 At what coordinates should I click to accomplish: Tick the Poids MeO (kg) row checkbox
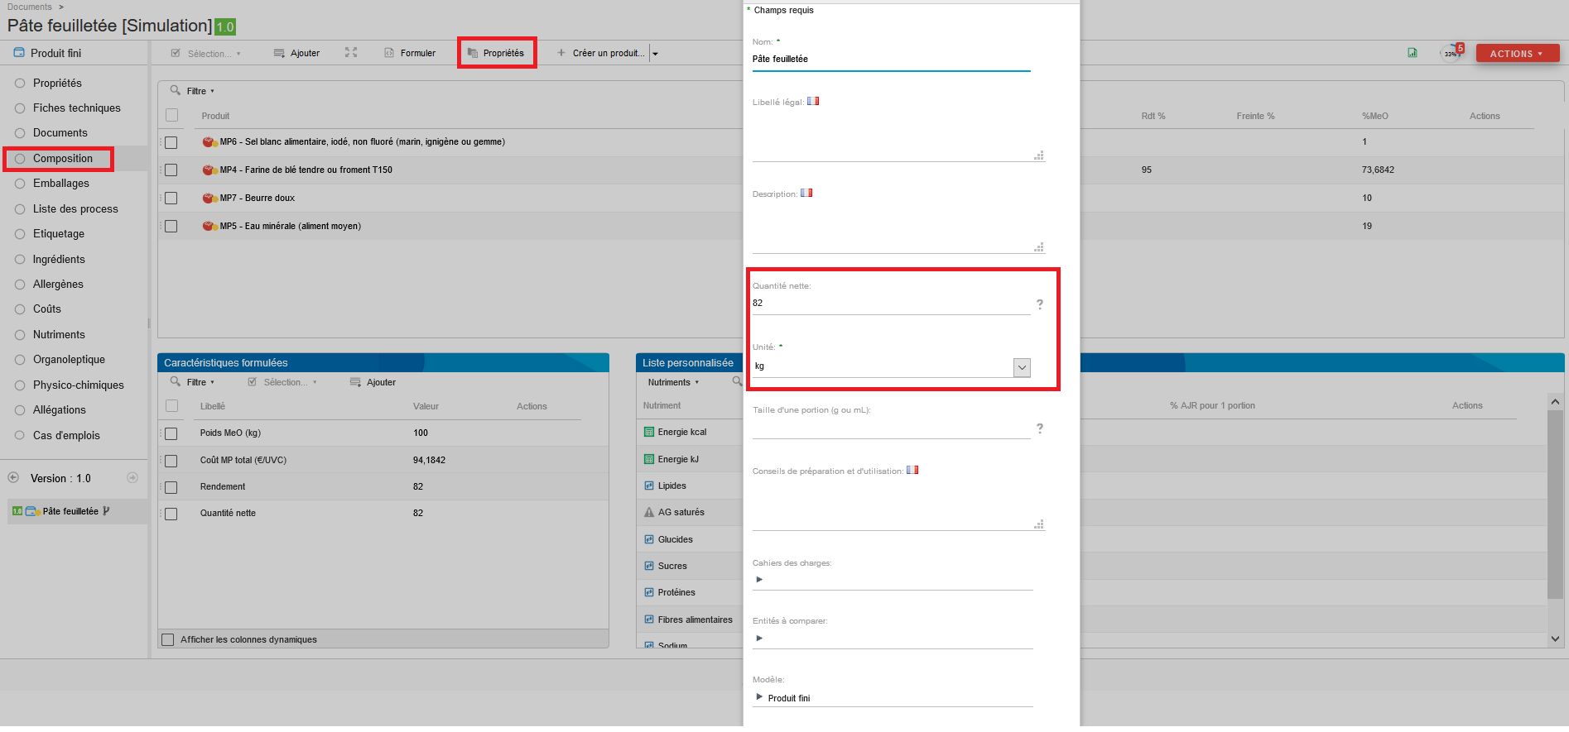pos(171,433)
